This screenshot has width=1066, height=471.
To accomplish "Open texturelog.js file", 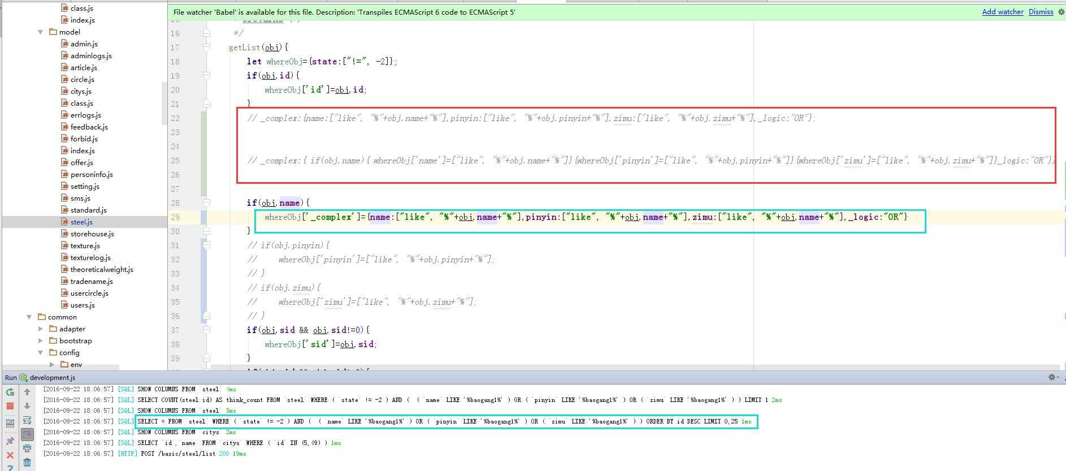I will coord(90,258).
